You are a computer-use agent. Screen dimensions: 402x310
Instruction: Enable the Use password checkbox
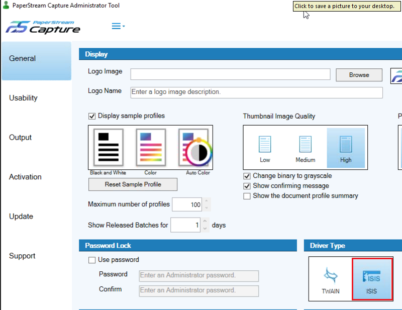tap(92, 260)
